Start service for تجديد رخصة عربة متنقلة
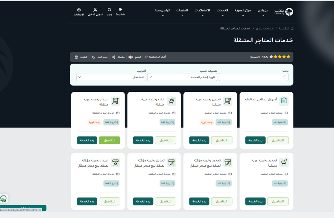Viewport: 334px width, 218px height. click(x=255, y=202)
